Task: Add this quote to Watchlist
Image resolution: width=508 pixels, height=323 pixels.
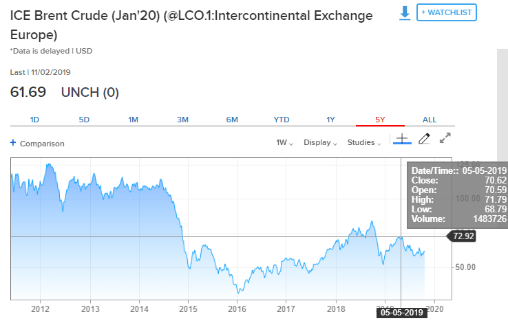Action: [447, 12]
